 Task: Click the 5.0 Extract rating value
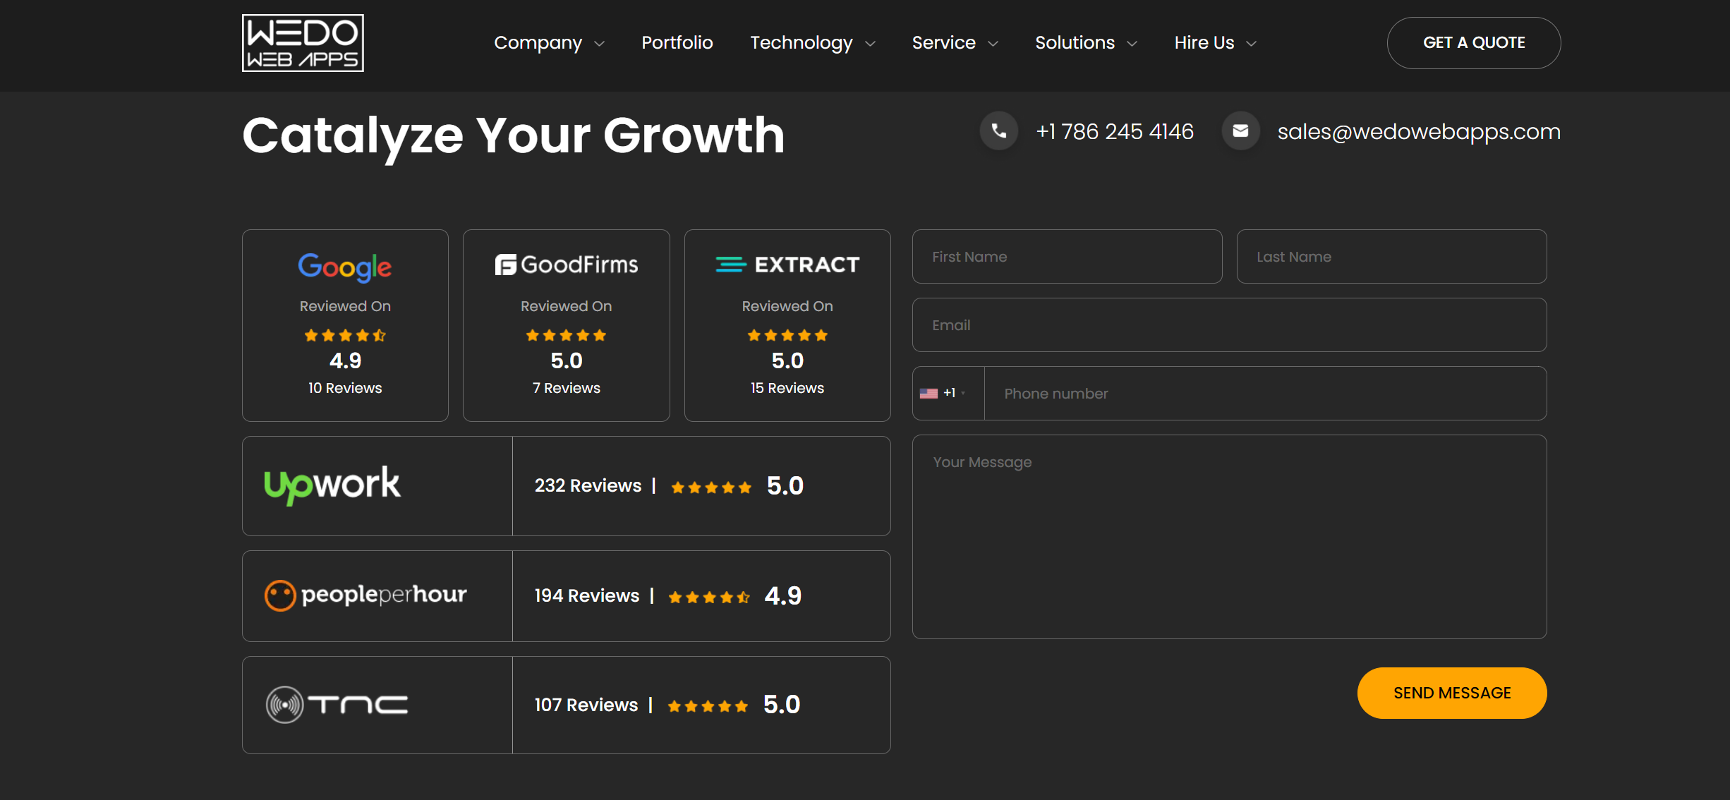pos(787,361)
